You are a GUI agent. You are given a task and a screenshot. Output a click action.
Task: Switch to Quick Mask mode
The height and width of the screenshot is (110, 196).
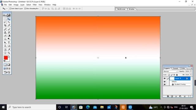click(9, 65)
